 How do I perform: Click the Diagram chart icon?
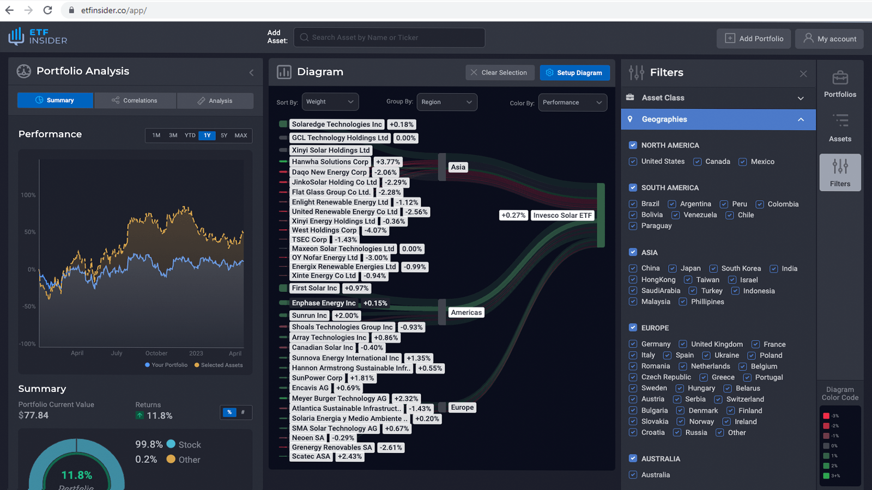point(284,72)
